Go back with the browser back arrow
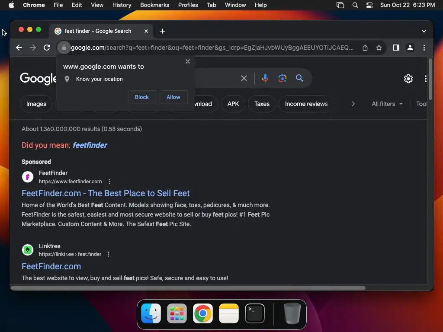The width and height of the screenshot is (443, 332). pyautogui.click(x=19, y=48)
